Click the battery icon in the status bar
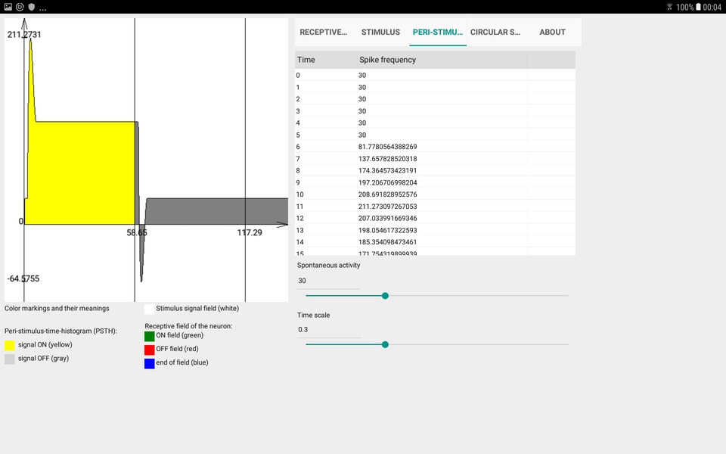Viewport: 726px width, 454px height. point(698,7)
